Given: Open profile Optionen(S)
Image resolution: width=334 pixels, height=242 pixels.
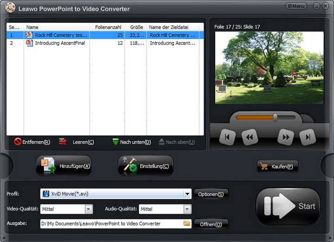Looking at the screenshot, I should tap(211, 194).
